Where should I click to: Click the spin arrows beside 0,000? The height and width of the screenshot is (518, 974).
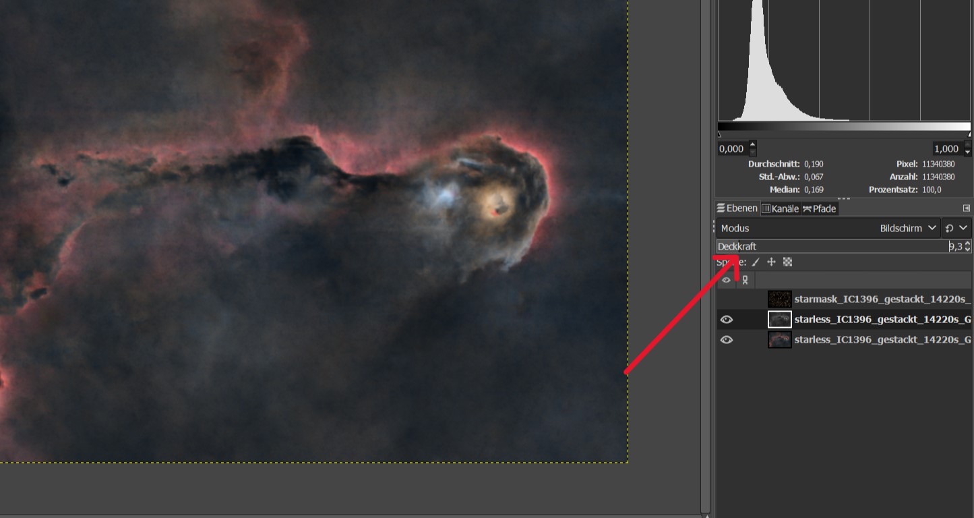(x=753, y=148)
